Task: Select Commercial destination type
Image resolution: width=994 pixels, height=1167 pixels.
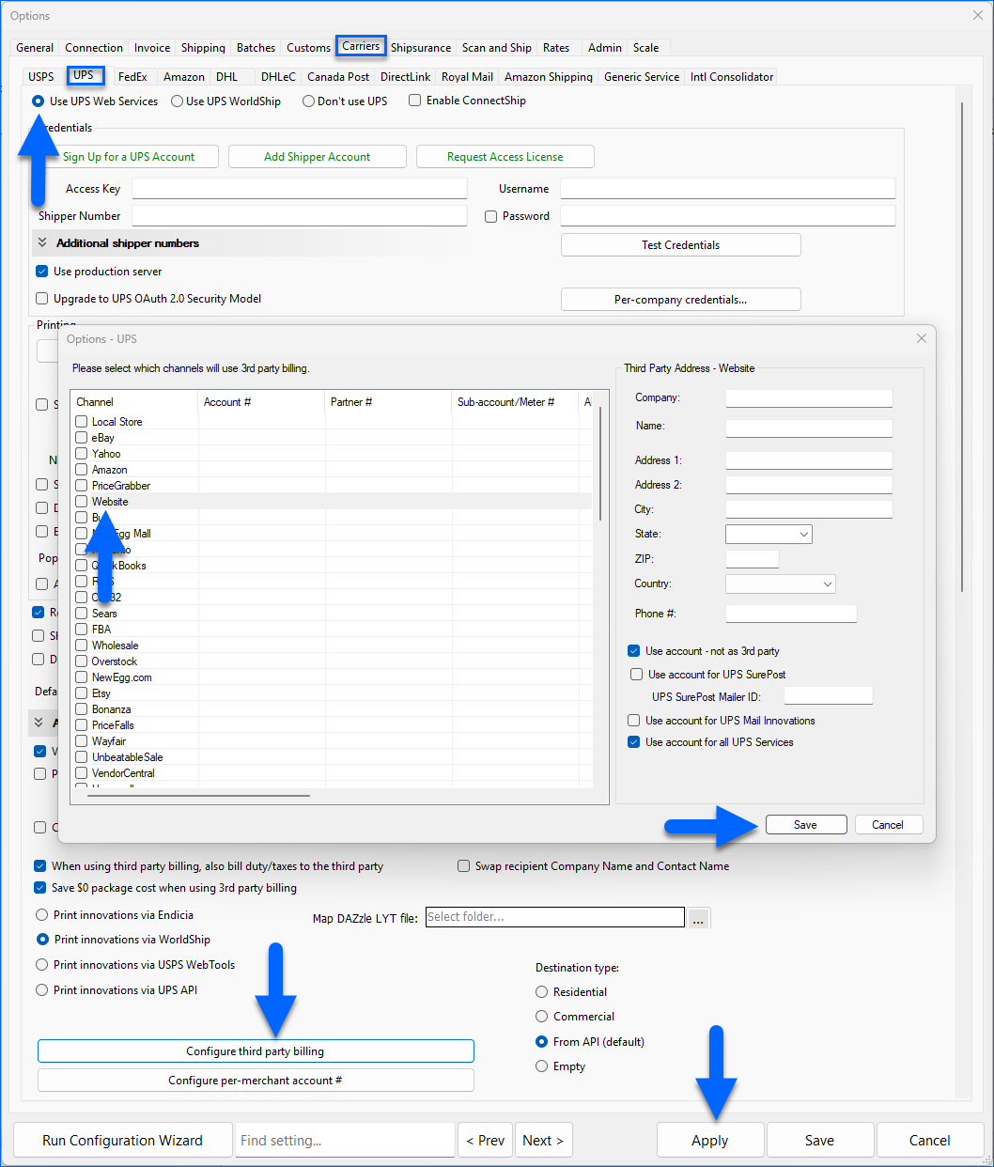Action: pos(542,1017)
